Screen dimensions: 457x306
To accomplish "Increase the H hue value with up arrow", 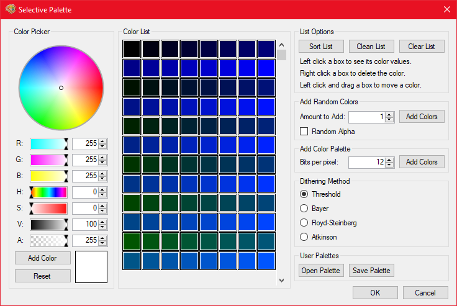I will tap(102, 190).
